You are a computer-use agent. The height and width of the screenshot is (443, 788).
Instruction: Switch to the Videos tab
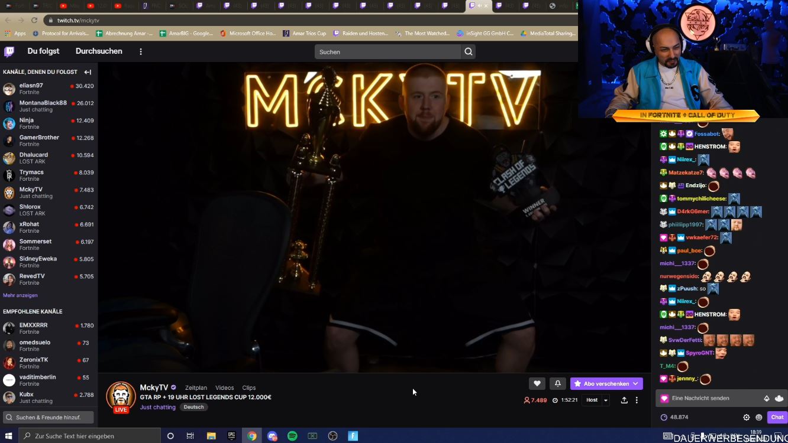click(x=224, y=387)
